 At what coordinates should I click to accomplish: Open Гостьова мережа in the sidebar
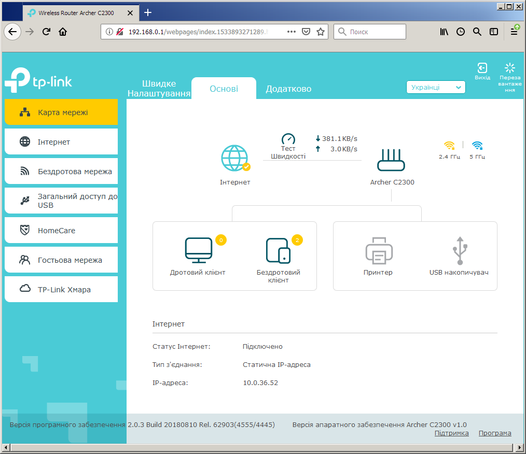click(x=61, y=260)
